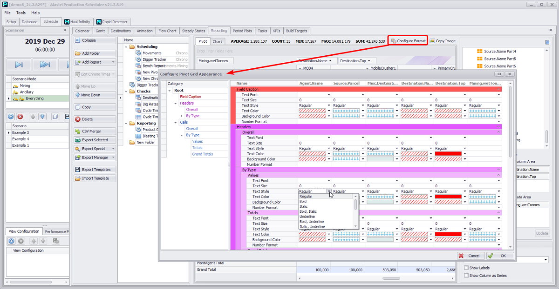Click the Configure Format button

408,41
